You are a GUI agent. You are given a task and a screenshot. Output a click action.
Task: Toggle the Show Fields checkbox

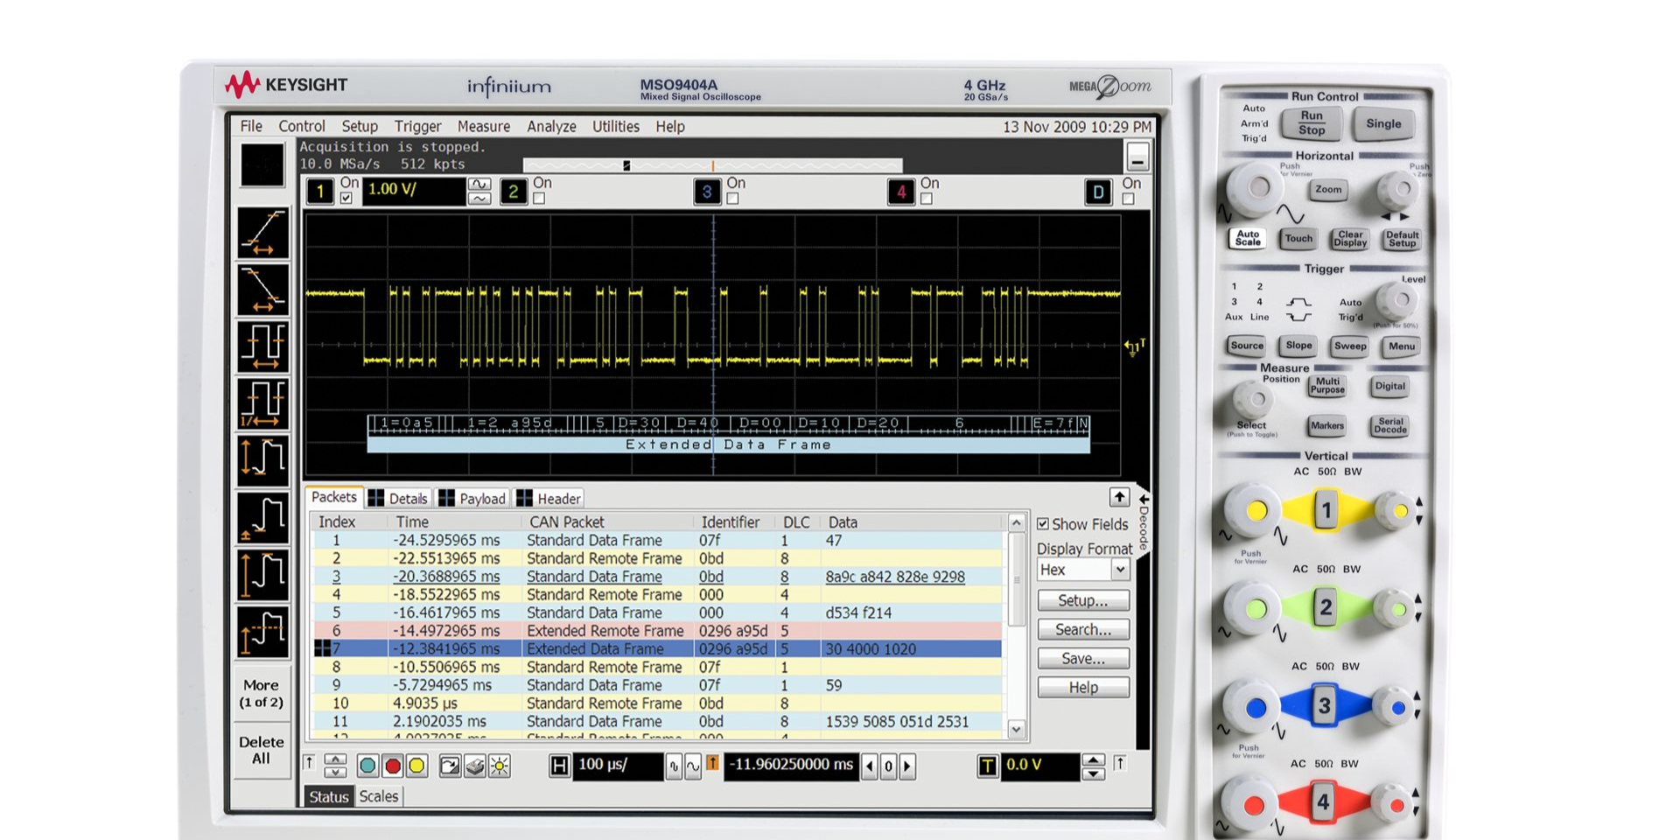1044,523
